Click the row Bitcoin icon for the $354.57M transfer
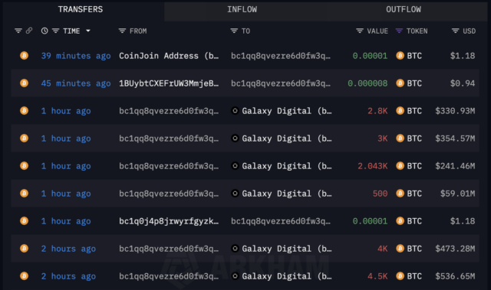This screenshot has height=290, width=491. [24, 138]
